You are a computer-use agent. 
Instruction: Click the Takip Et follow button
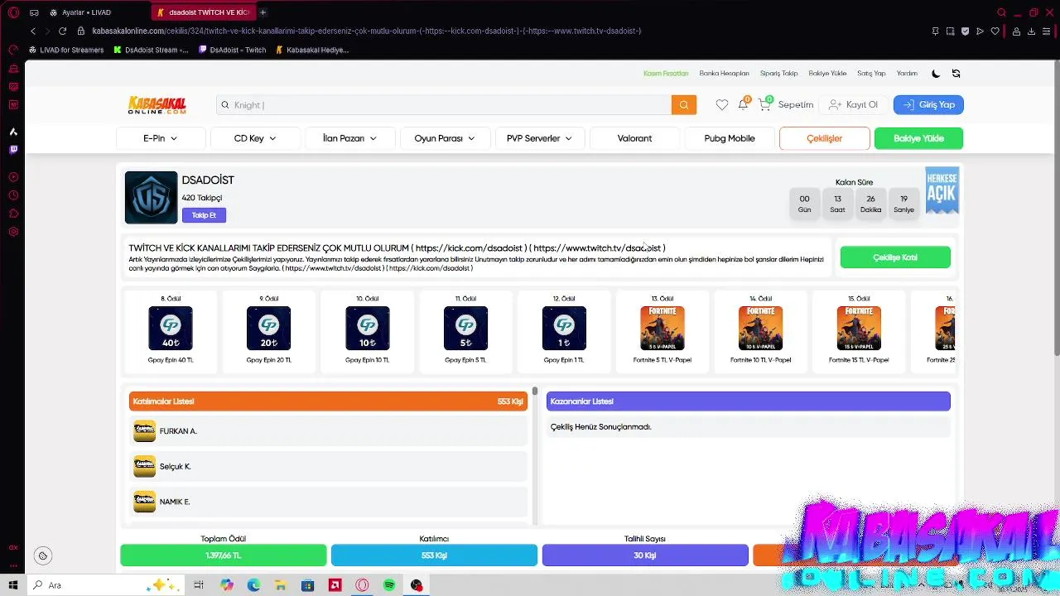click(204, 215)
